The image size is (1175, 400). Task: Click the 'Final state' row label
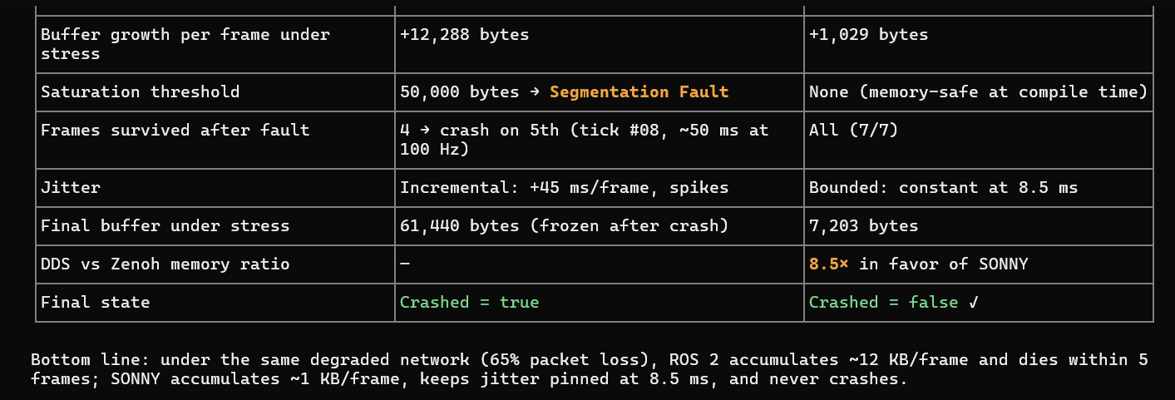(95, 302)
